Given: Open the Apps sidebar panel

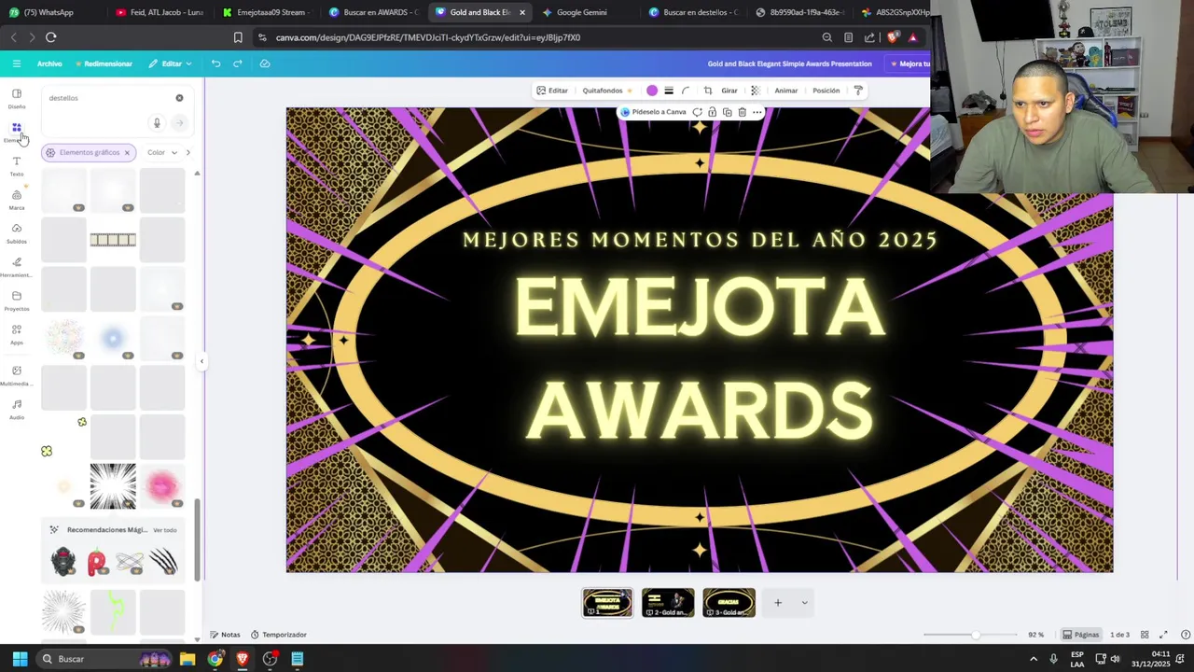Looking at the screenshot, I should 17,334.
